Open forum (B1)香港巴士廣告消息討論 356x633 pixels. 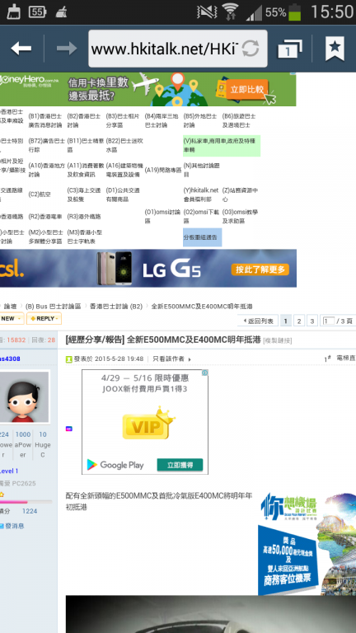[x=45, y=120]
